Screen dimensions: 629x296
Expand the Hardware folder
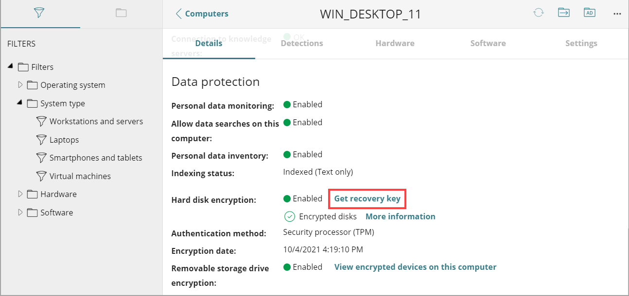point(20,194)
